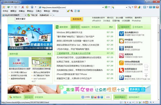Click inside the 搜索关键字 search field
The height and width of the screenshot is (105, 161).
pyautogui.click(x=43, y=19)
